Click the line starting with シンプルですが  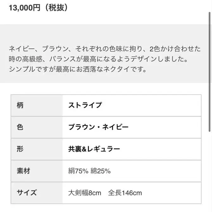(x=78, y=69)
